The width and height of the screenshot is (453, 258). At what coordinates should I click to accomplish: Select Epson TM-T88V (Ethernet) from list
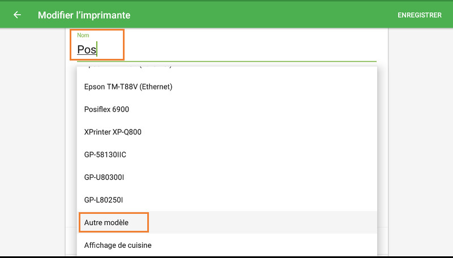pyautogui.click(x=128, y=87)
